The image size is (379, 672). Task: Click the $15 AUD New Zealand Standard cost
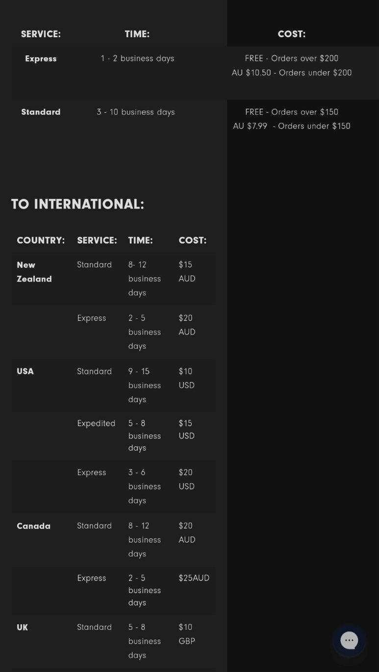(186, 271)
